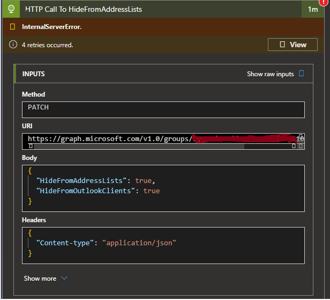Click the 4 retries occurred text
The image size is (330, 300).
pyautogui.click(x=47, y=45)
